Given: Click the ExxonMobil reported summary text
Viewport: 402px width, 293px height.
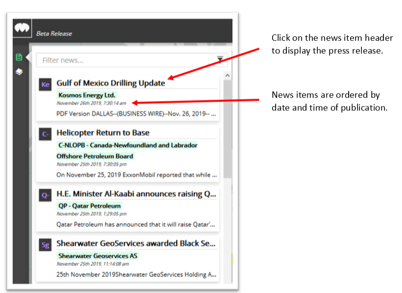Looking at the screenshot, I should 137,175.
